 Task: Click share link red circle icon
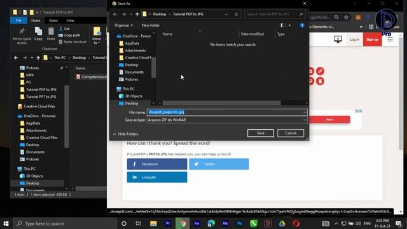(x=320, y=71)
